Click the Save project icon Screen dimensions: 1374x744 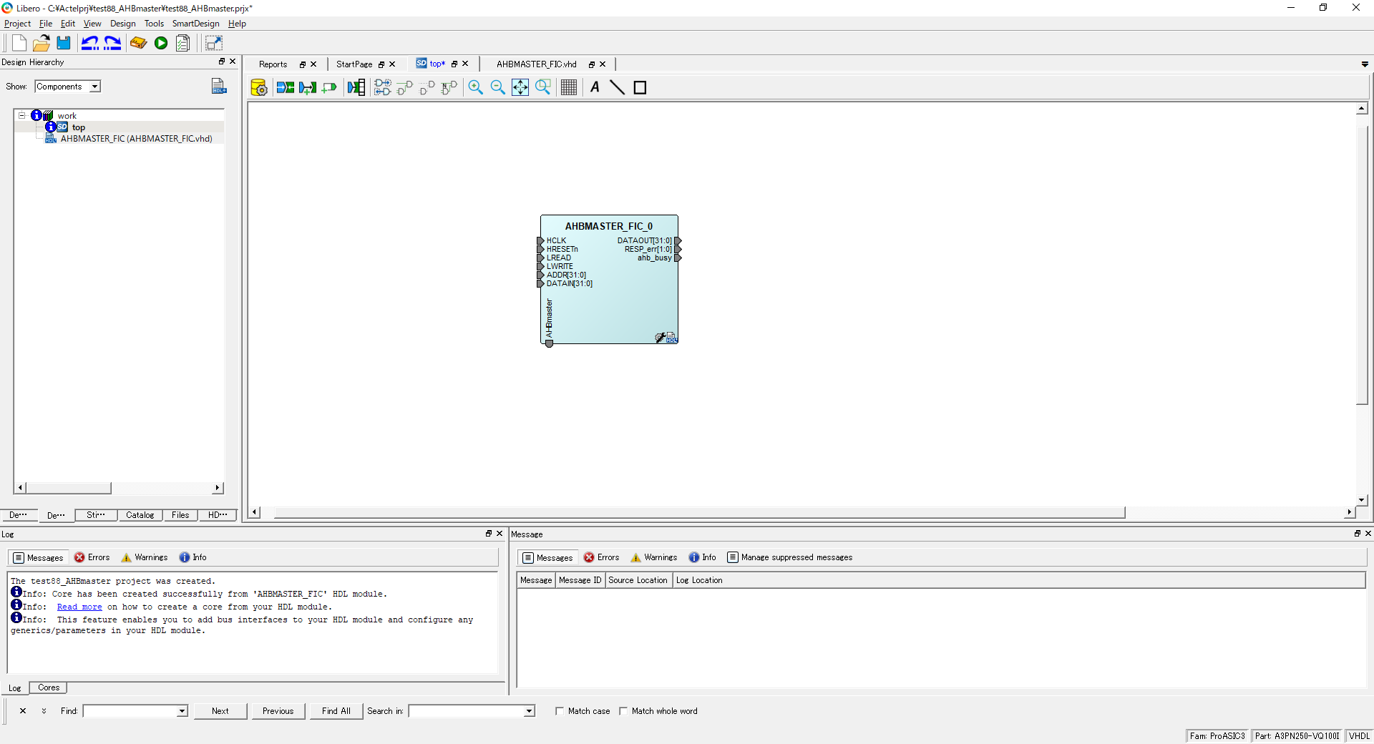[x=64, y=43]
